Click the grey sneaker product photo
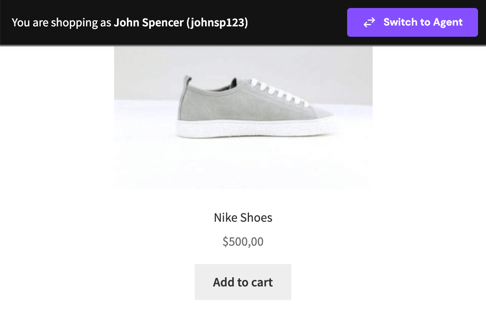 pyautogui.click(x=243, y=116)
